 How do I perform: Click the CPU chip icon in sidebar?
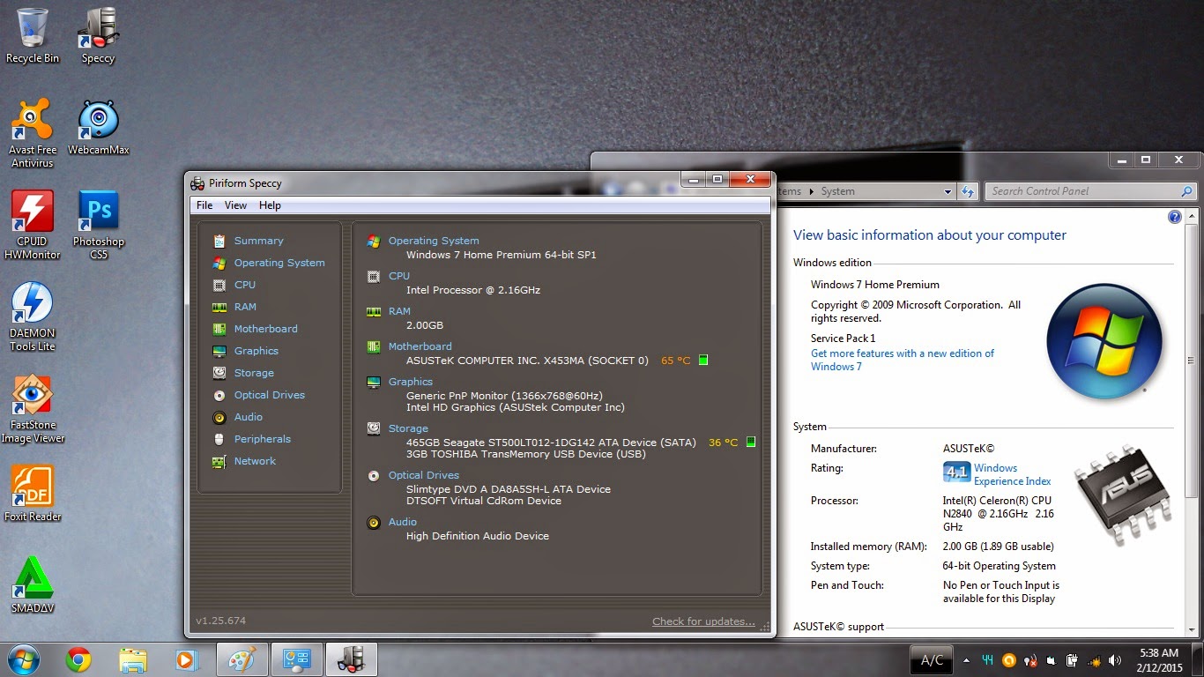click(219, 285)
